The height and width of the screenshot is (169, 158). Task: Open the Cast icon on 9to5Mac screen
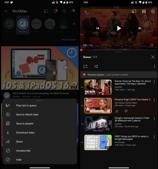pos(46,11)
